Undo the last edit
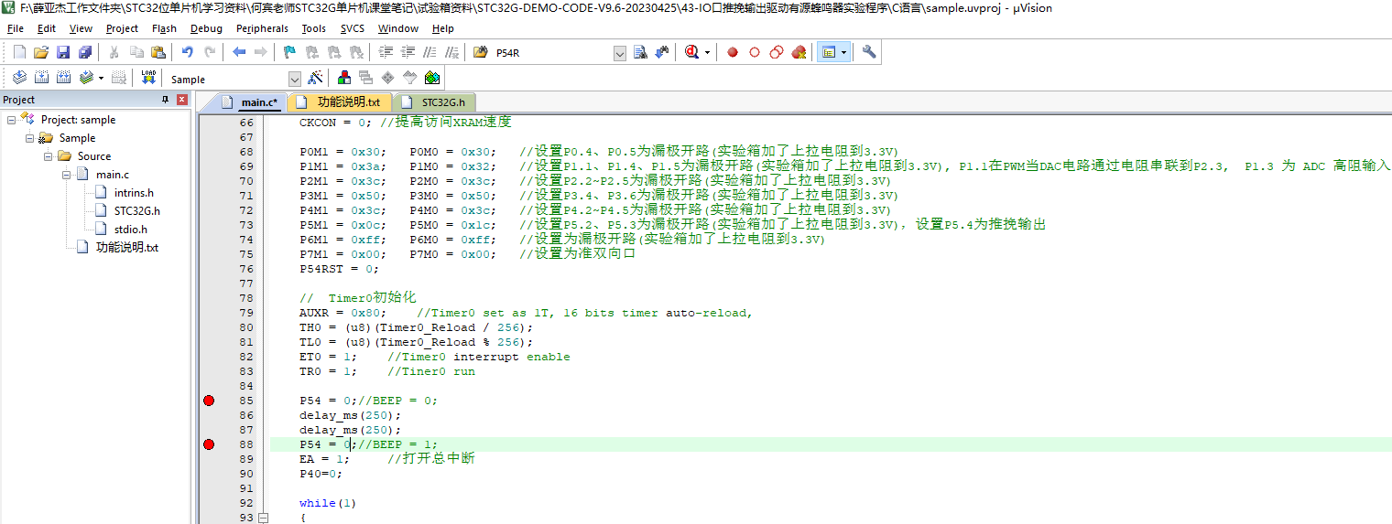 click(x=188, y=52)
